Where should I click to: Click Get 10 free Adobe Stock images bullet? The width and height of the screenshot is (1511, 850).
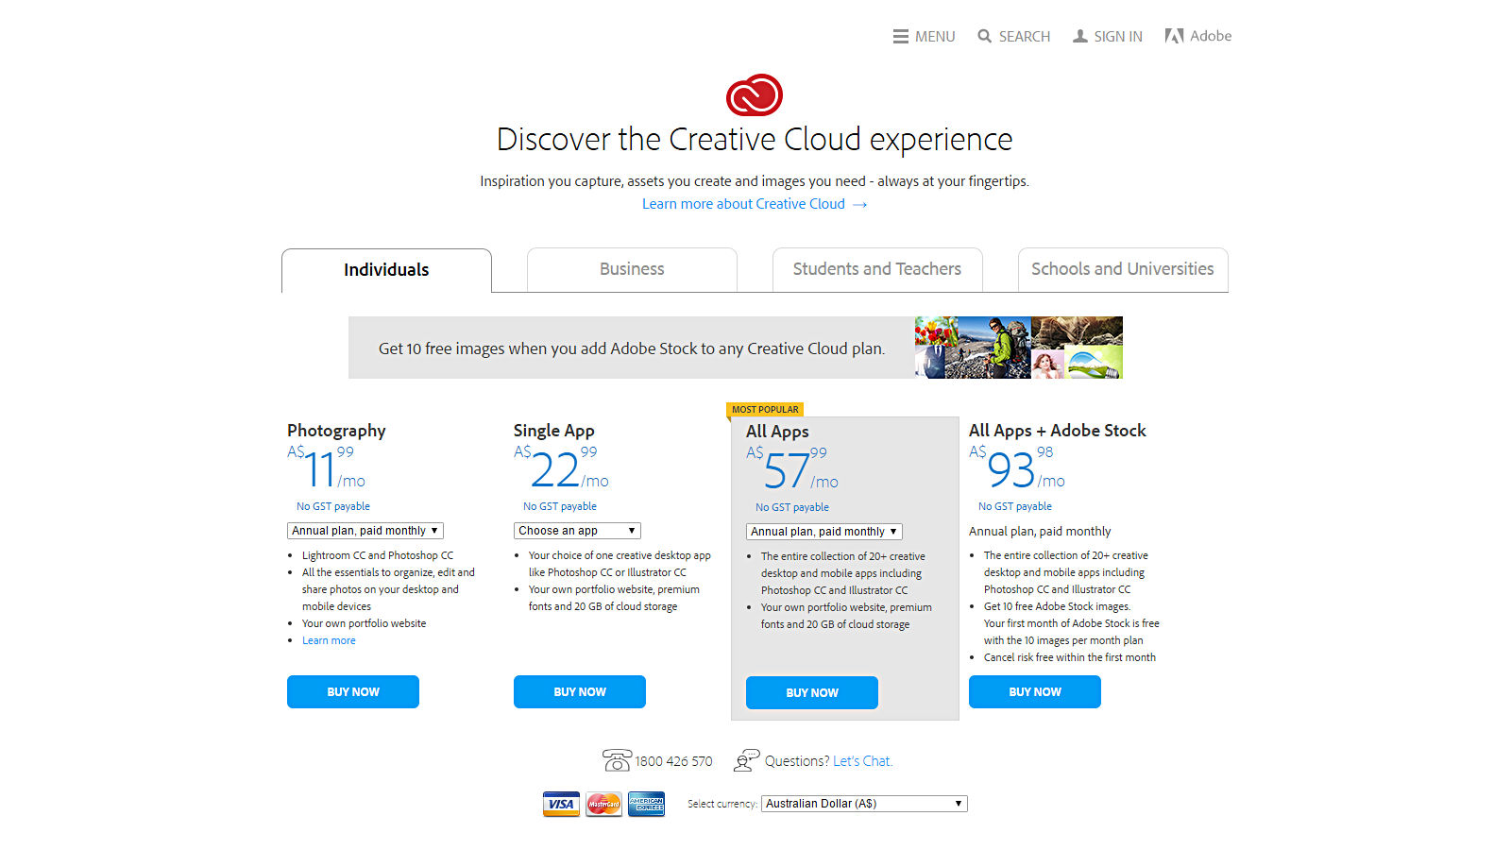tap(1057, 606)
